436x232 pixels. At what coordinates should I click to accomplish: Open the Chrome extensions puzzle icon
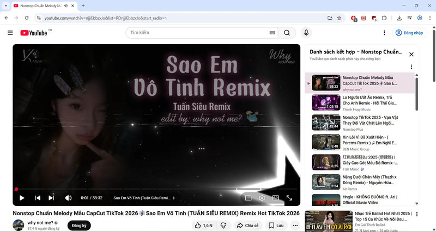[x=384, y=18]
